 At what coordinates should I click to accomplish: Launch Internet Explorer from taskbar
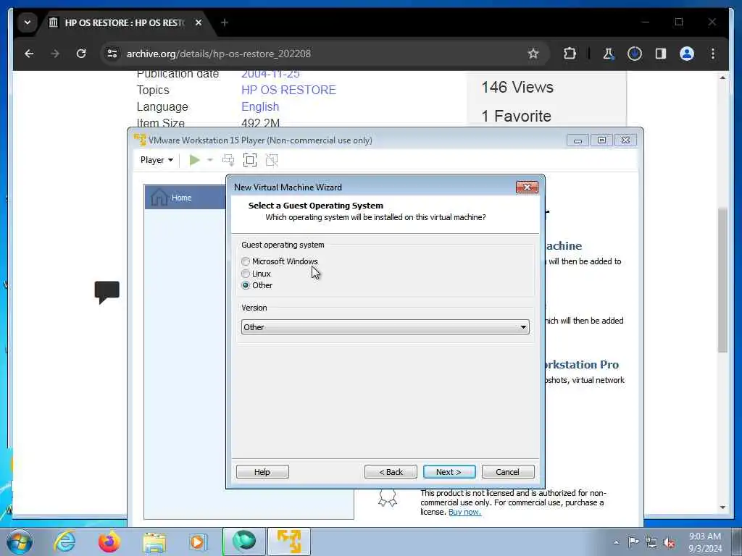click(x=64, y=542)
